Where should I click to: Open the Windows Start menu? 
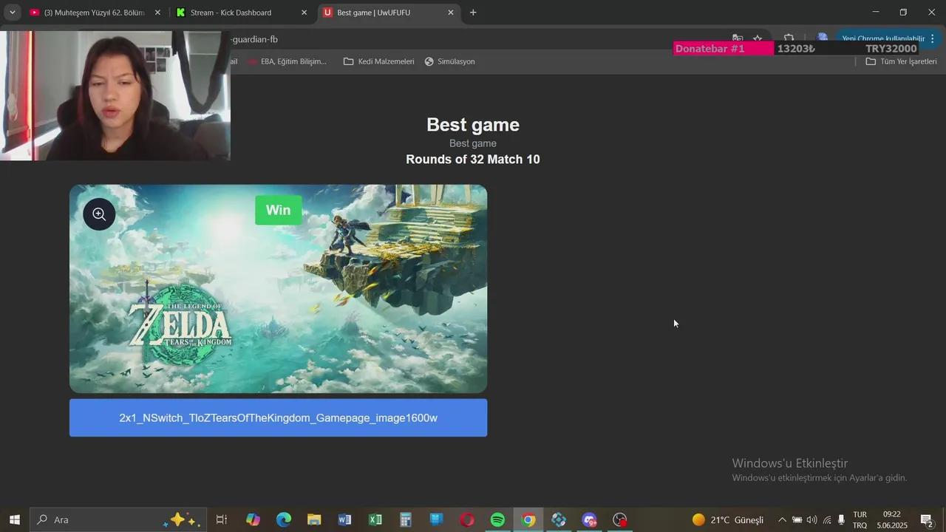point(14,520)
